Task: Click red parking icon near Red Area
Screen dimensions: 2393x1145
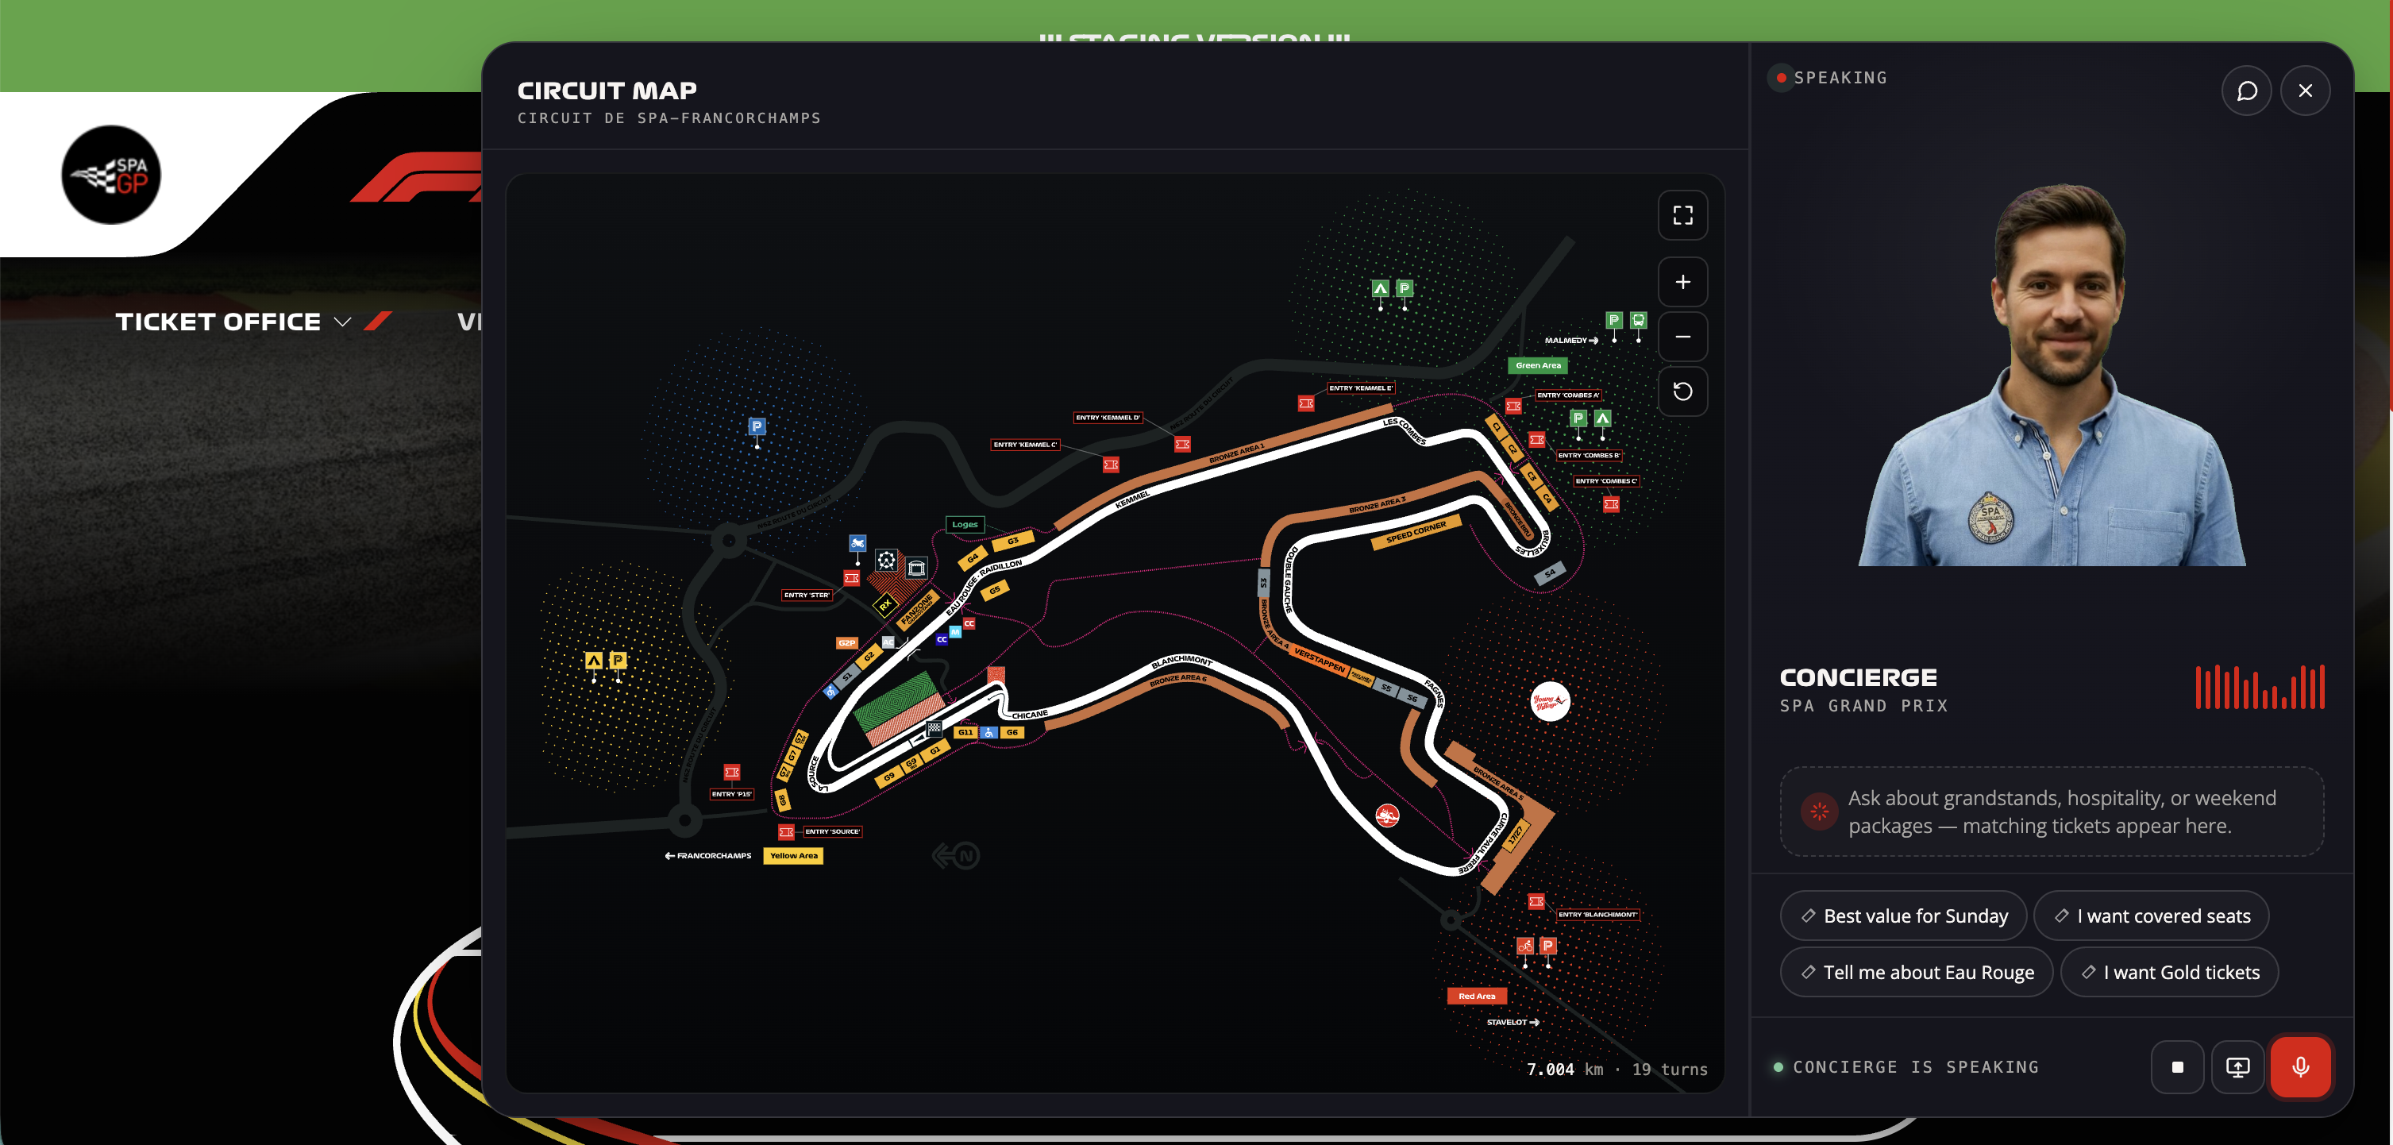Action: coord(1547,946)
